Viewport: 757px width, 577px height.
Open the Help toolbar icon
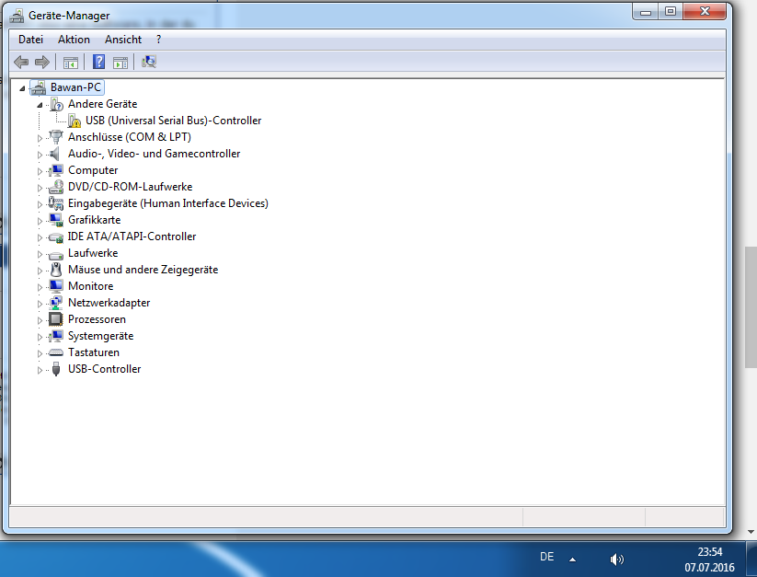point(98,62)
